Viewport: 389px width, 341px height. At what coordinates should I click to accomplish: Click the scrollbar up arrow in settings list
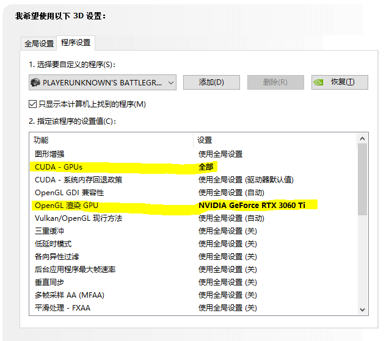[x=362, y=139]
